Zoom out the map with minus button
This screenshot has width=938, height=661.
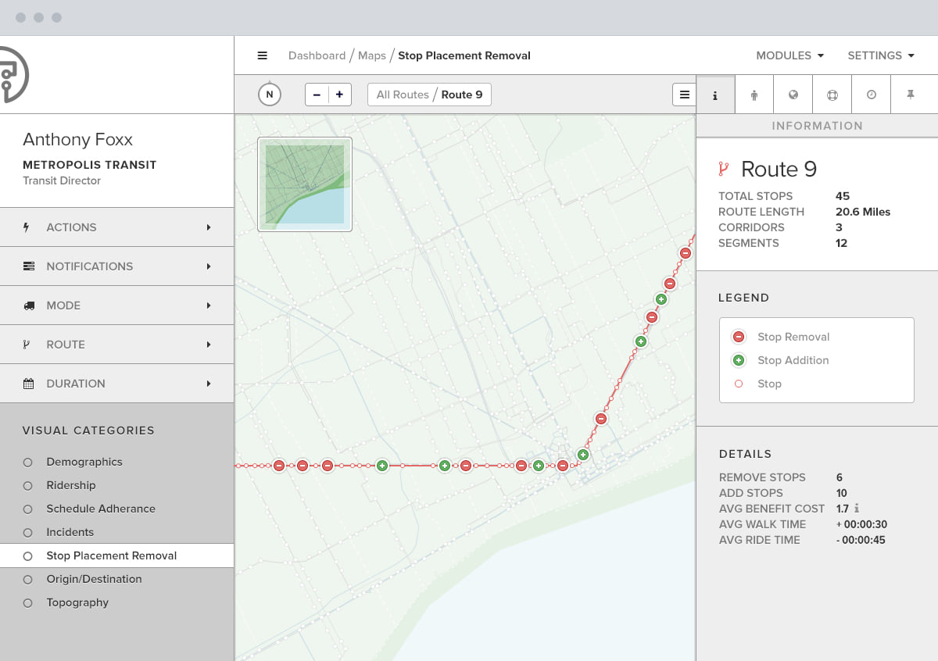[x=317, y=95]
